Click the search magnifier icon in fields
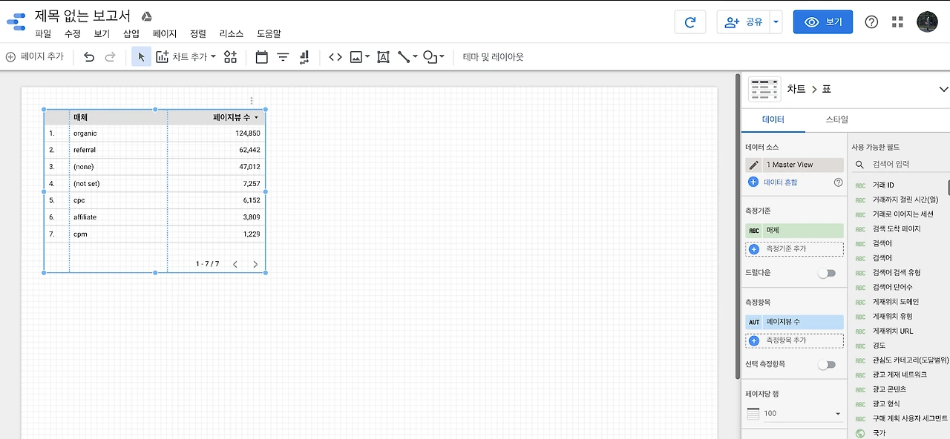Screen dimensions: 950x439 coord(859,165)
